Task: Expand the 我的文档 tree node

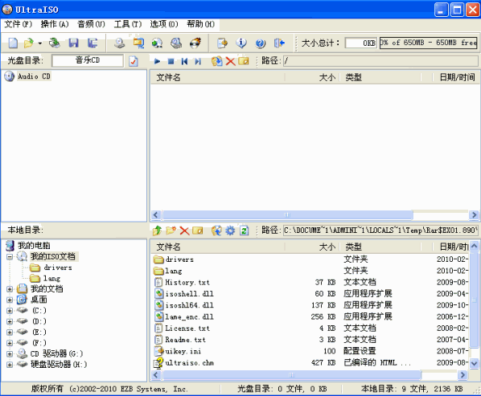Action: [x=10, y=289]
